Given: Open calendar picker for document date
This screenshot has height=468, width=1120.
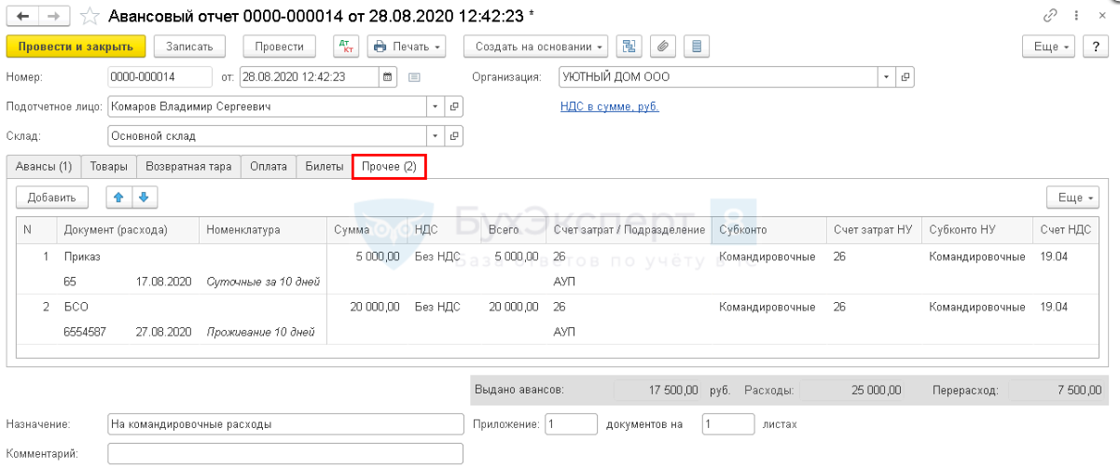Looking at the screenshot, I should [x=389, y=77].
